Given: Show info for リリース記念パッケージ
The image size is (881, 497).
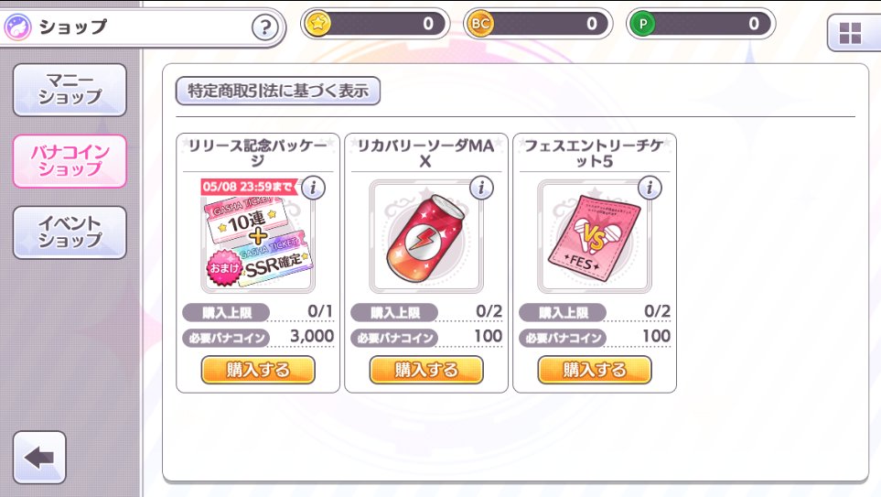Looking at the screenshot, I should [313, 188].
